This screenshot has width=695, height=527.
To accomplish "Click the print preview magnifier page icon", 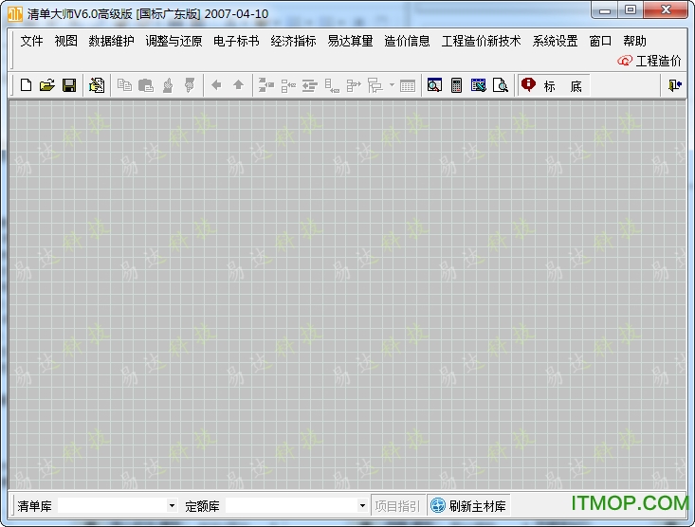I will click(x=501, y=85).
